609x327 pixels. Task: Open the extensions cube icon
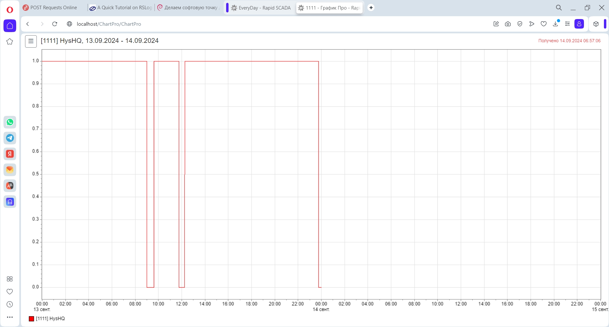click(x=596, y=24)
